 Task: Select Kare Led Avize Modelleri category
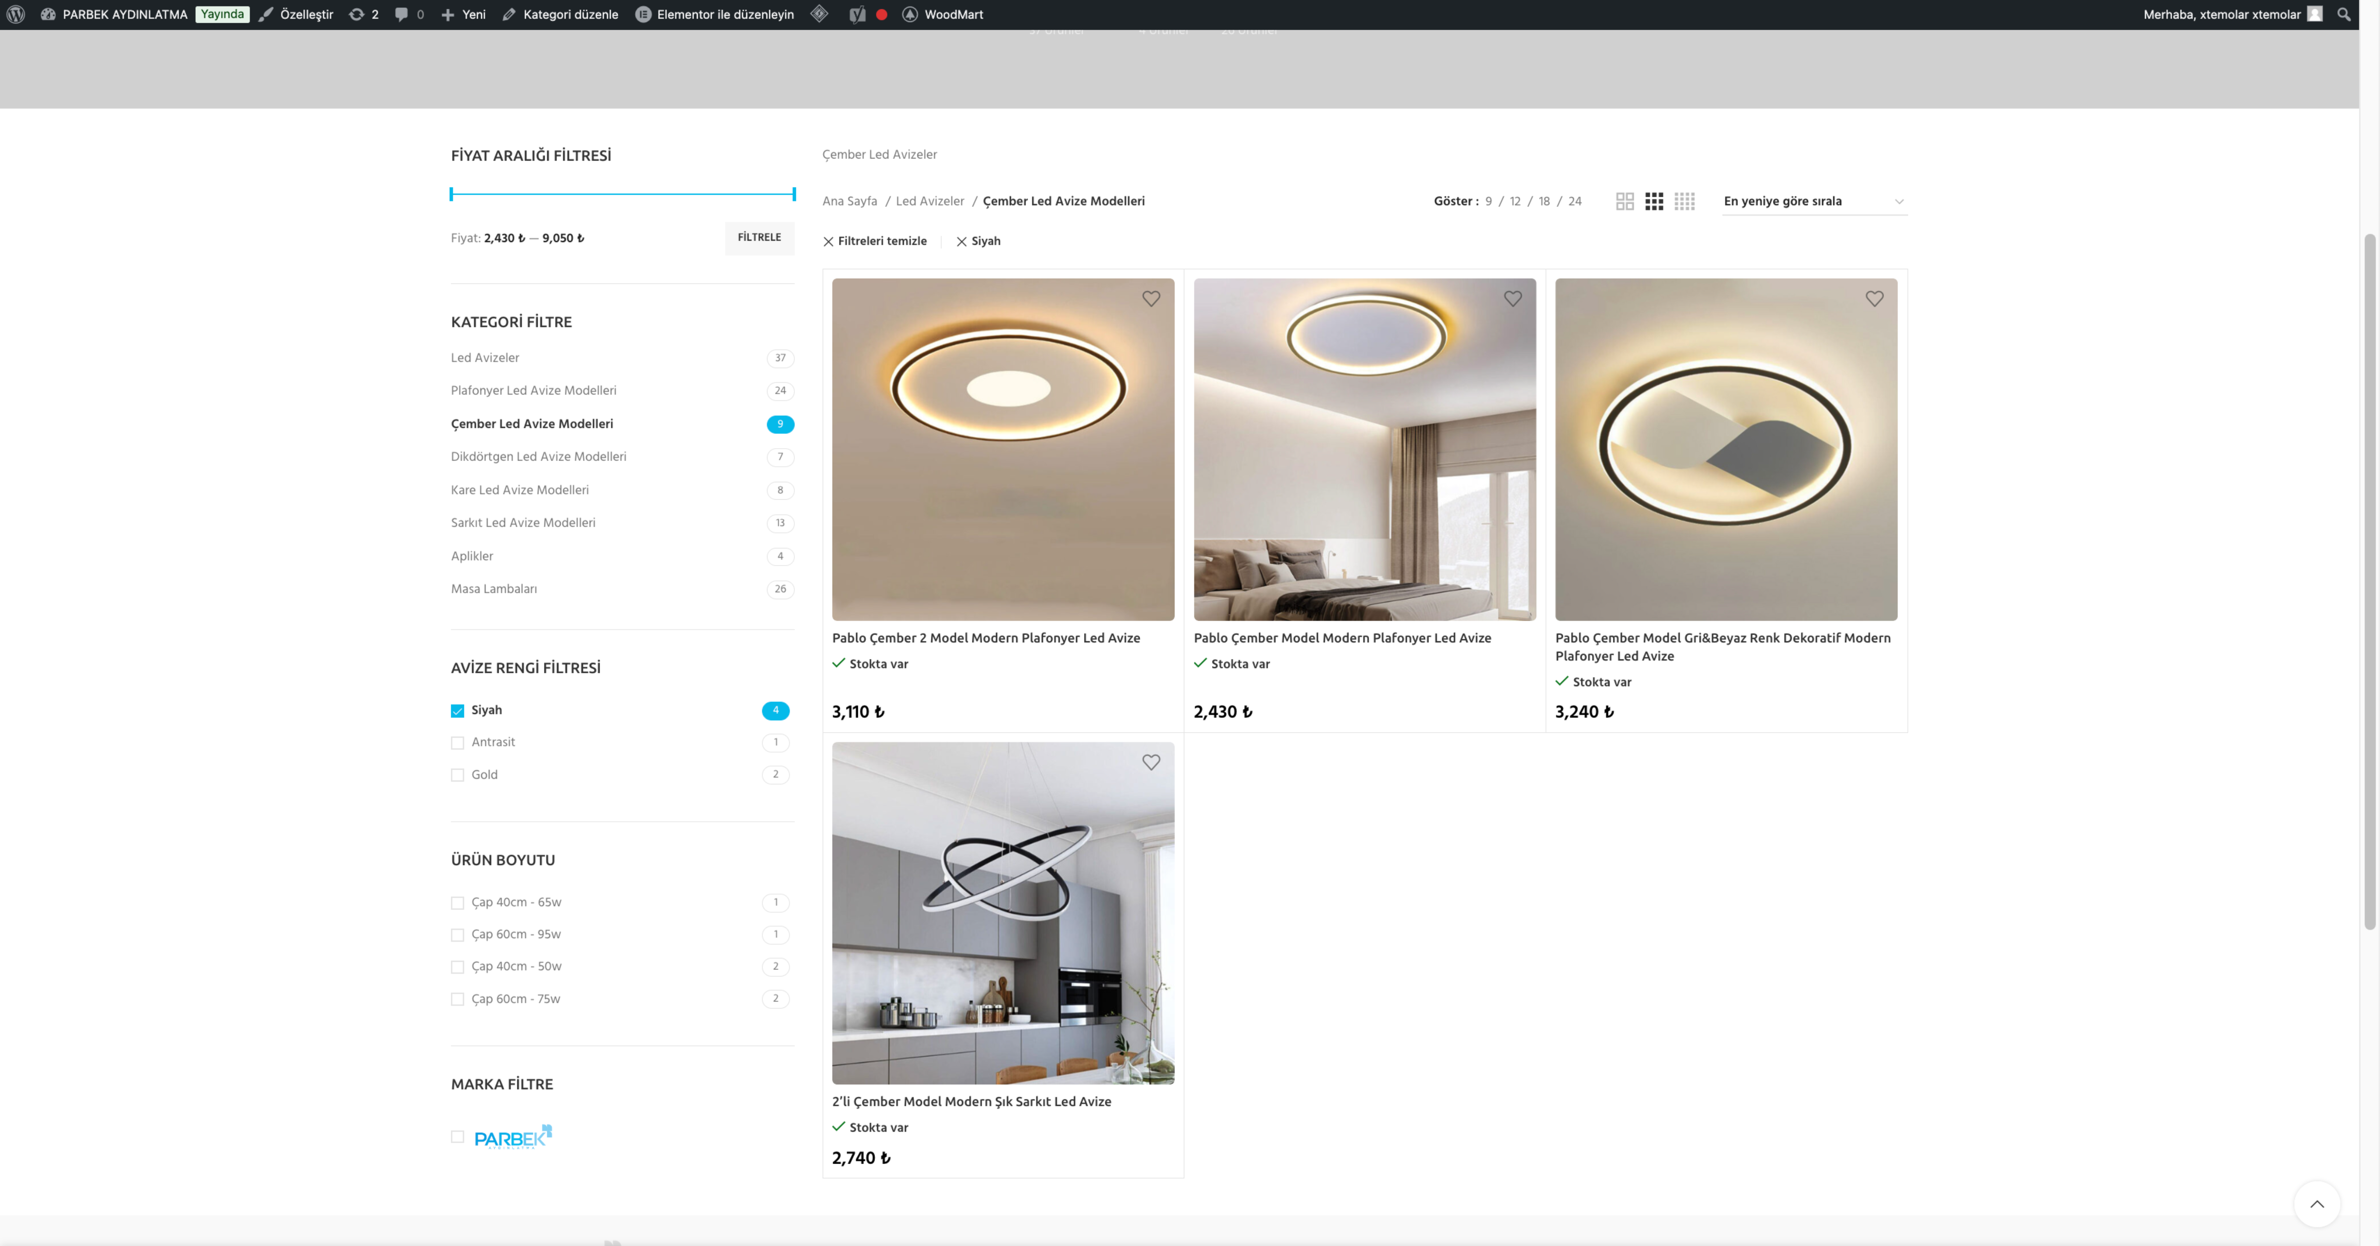[520, 490]
